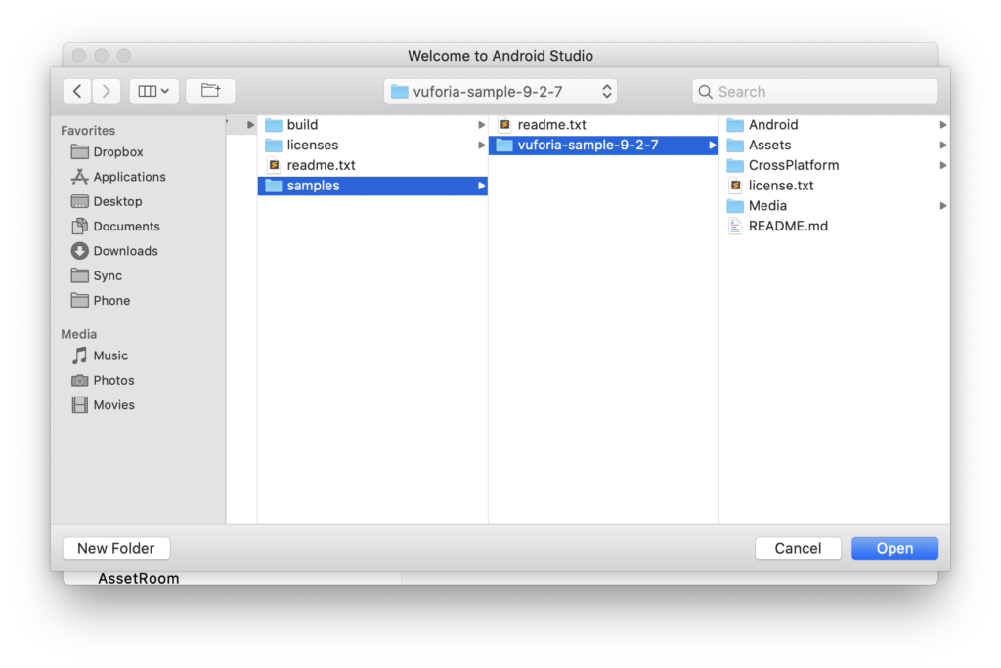Select the Media folder in last column

(x=835, y=206)
